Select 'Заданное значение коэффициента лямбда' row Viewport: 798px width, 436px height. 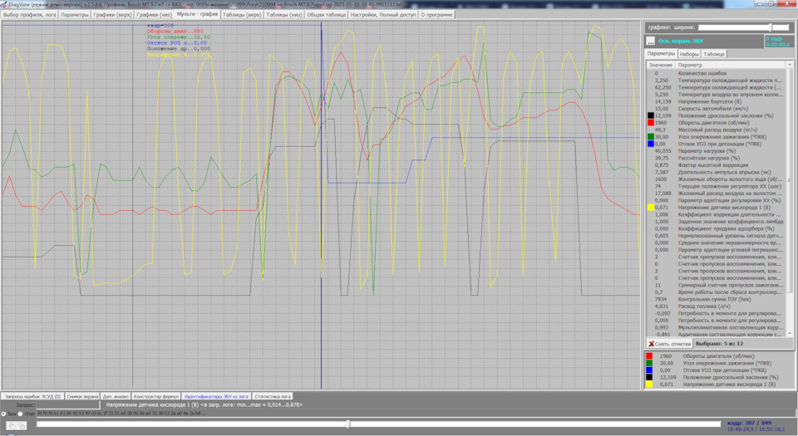tap(717, 222)
